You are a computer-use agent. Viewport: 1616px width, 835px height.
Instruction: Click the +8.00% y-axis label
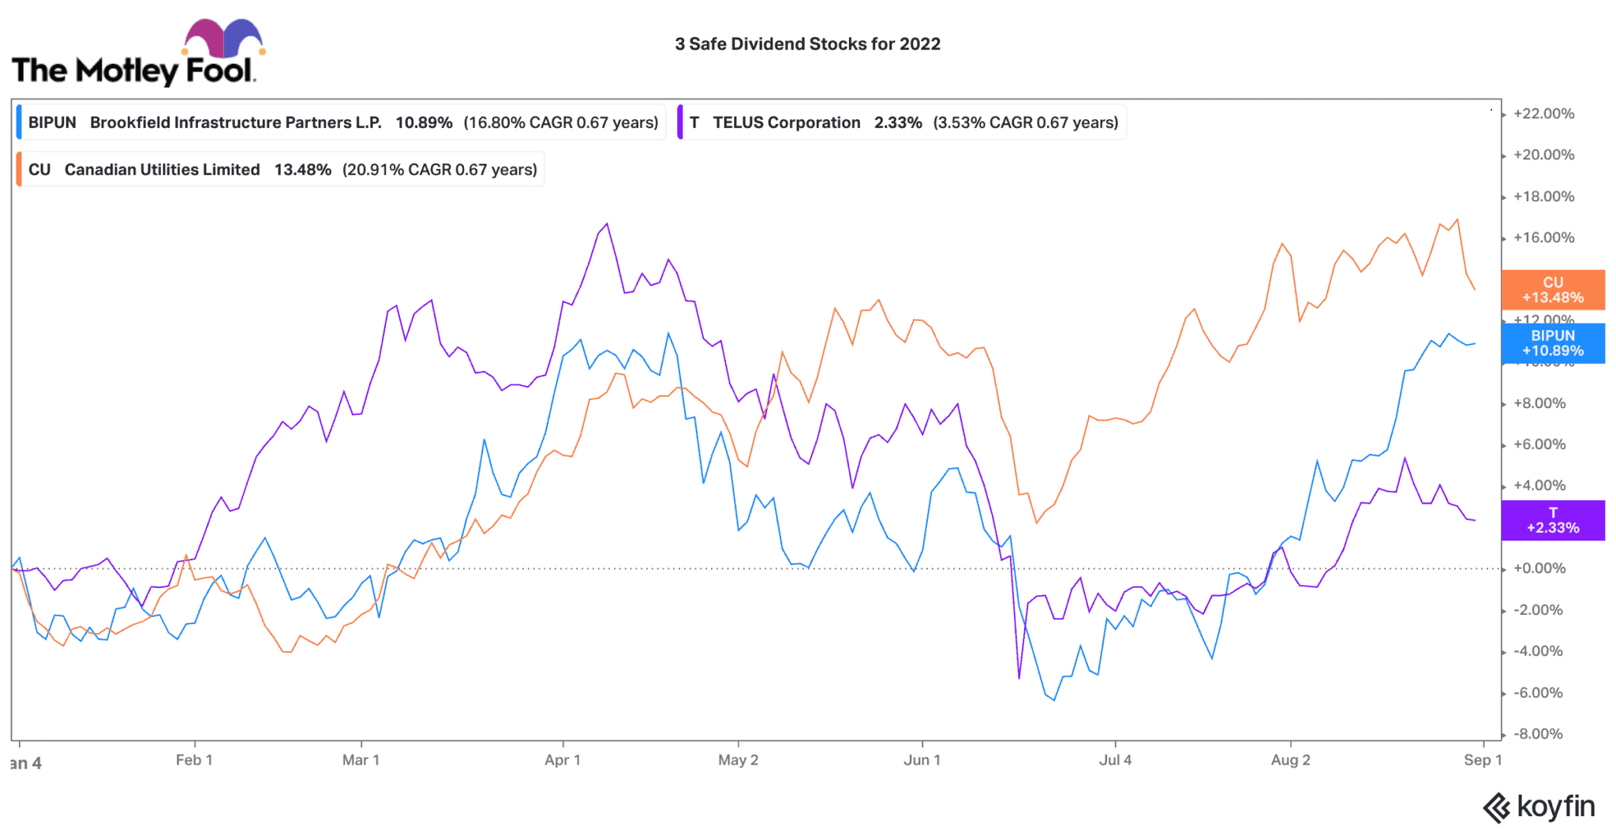coord(1539,403)
